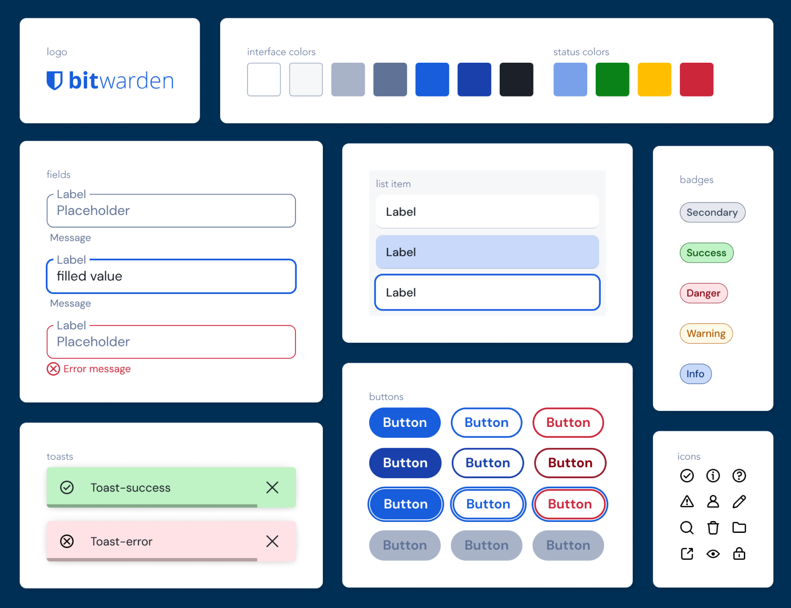Click the Bitwarden shield logo
Screen dimensions: 791x608
54,81
